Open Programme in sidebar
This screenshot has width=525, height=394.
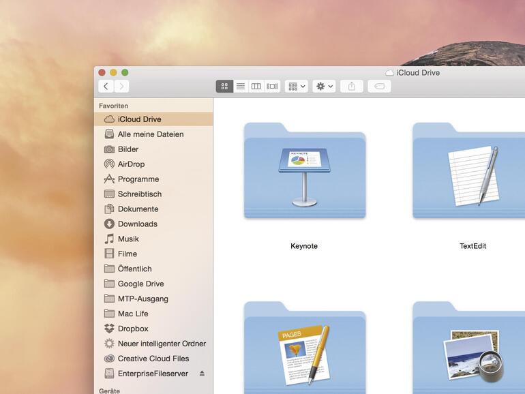153,179
